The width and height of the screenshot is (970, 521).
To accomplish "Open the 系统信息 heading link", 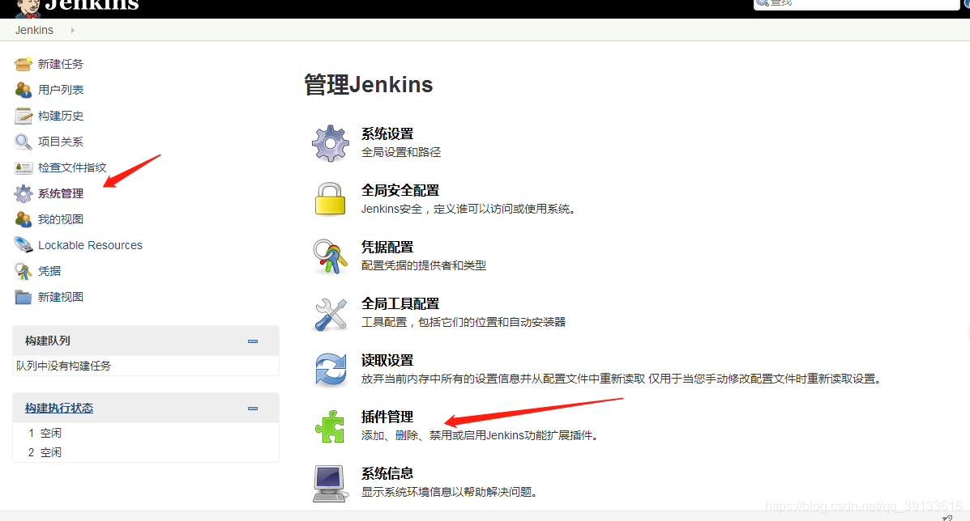I will click(x=387, y=474).
